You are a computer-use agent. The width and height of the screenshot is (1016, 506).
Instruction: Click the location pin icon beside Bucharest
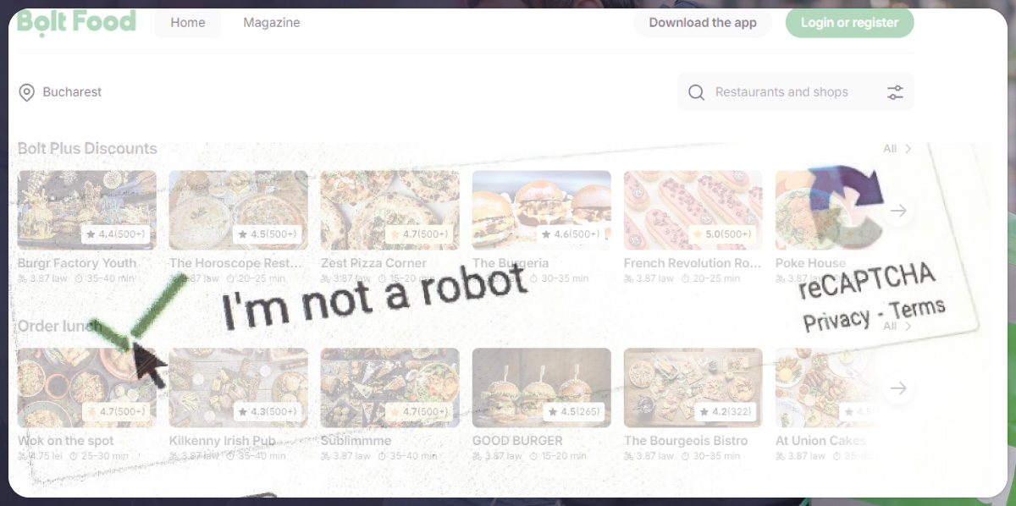coord(27,92)
